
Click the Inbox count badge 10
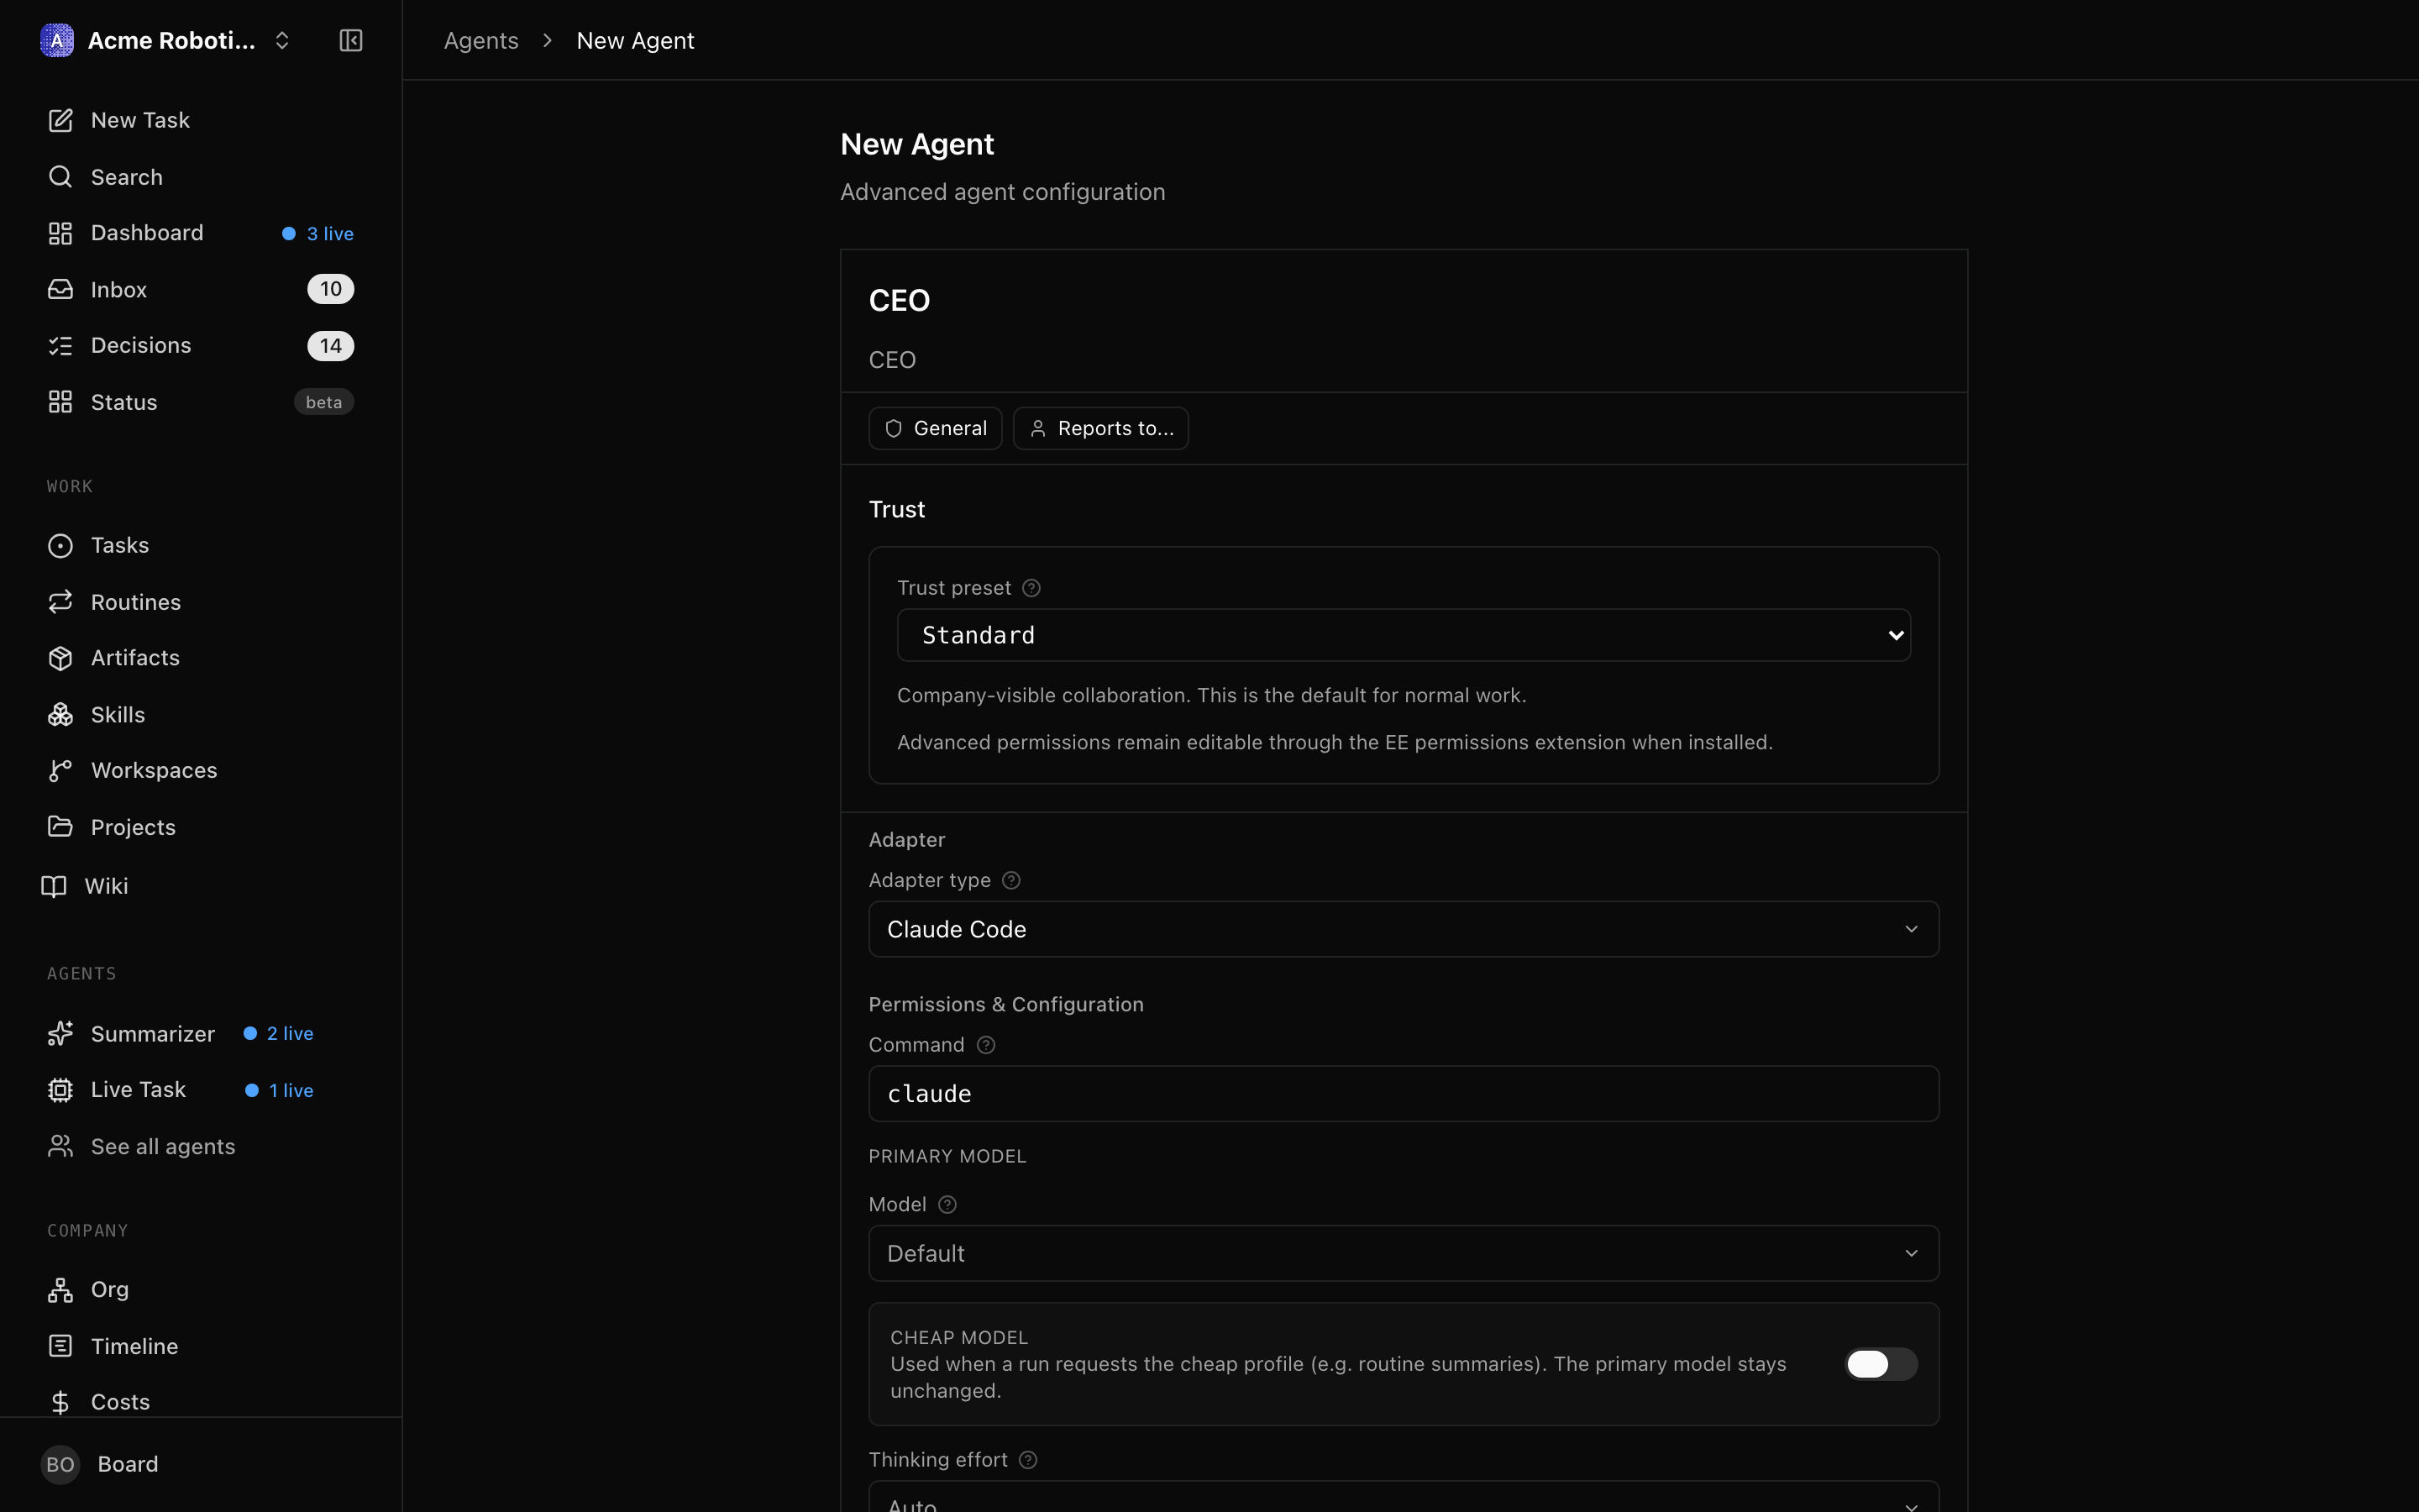330,289
